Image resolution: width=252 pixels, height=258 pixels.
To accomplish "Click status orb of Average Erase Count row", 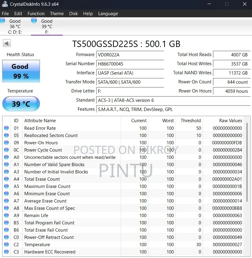I will [6, 201].
